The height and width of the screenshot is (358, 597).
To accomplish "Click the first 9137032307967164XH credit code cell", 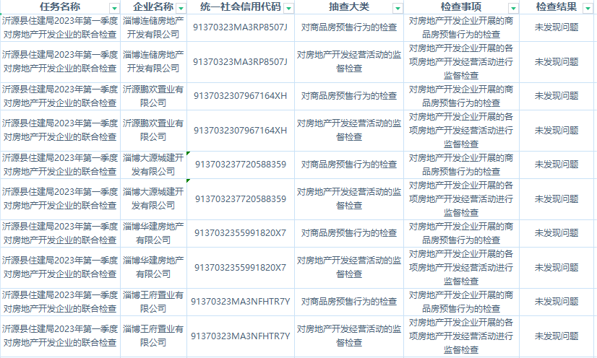I will [x=240, y=96].
